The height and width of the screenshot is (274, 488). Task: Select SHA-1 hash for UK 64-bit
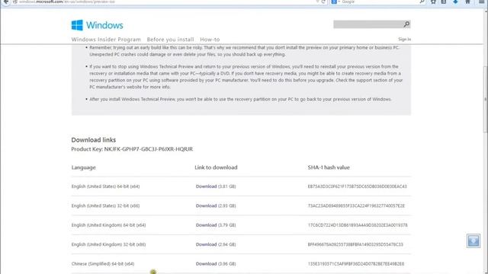pyautogui.click(x=358, y=225)
